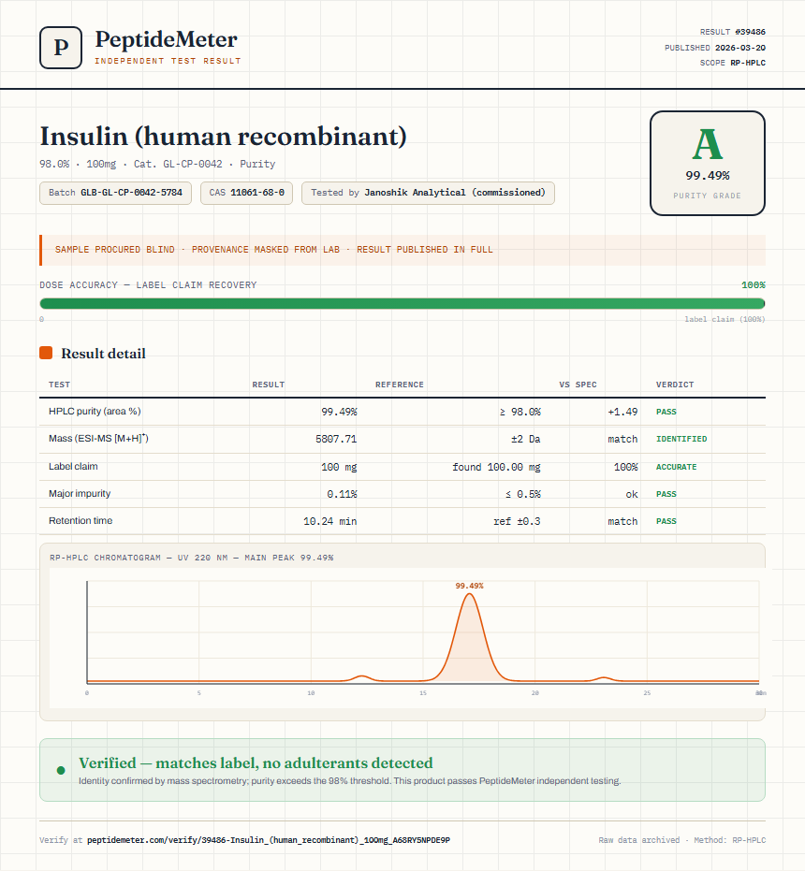Image resolution: width=805 pixels, height=871 pixels.
Task: Click the 0.11% impurity result
Action: click(x=342, y=494)
